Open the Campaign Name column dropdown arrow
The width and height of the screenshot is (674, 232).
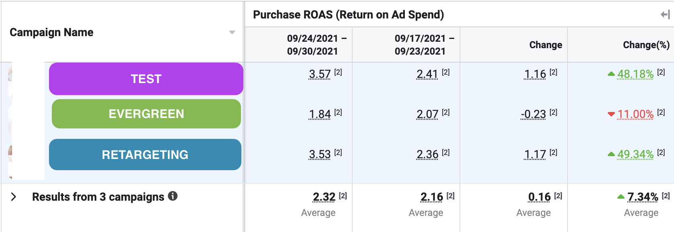pyautogui.click(x=232, y=33)
